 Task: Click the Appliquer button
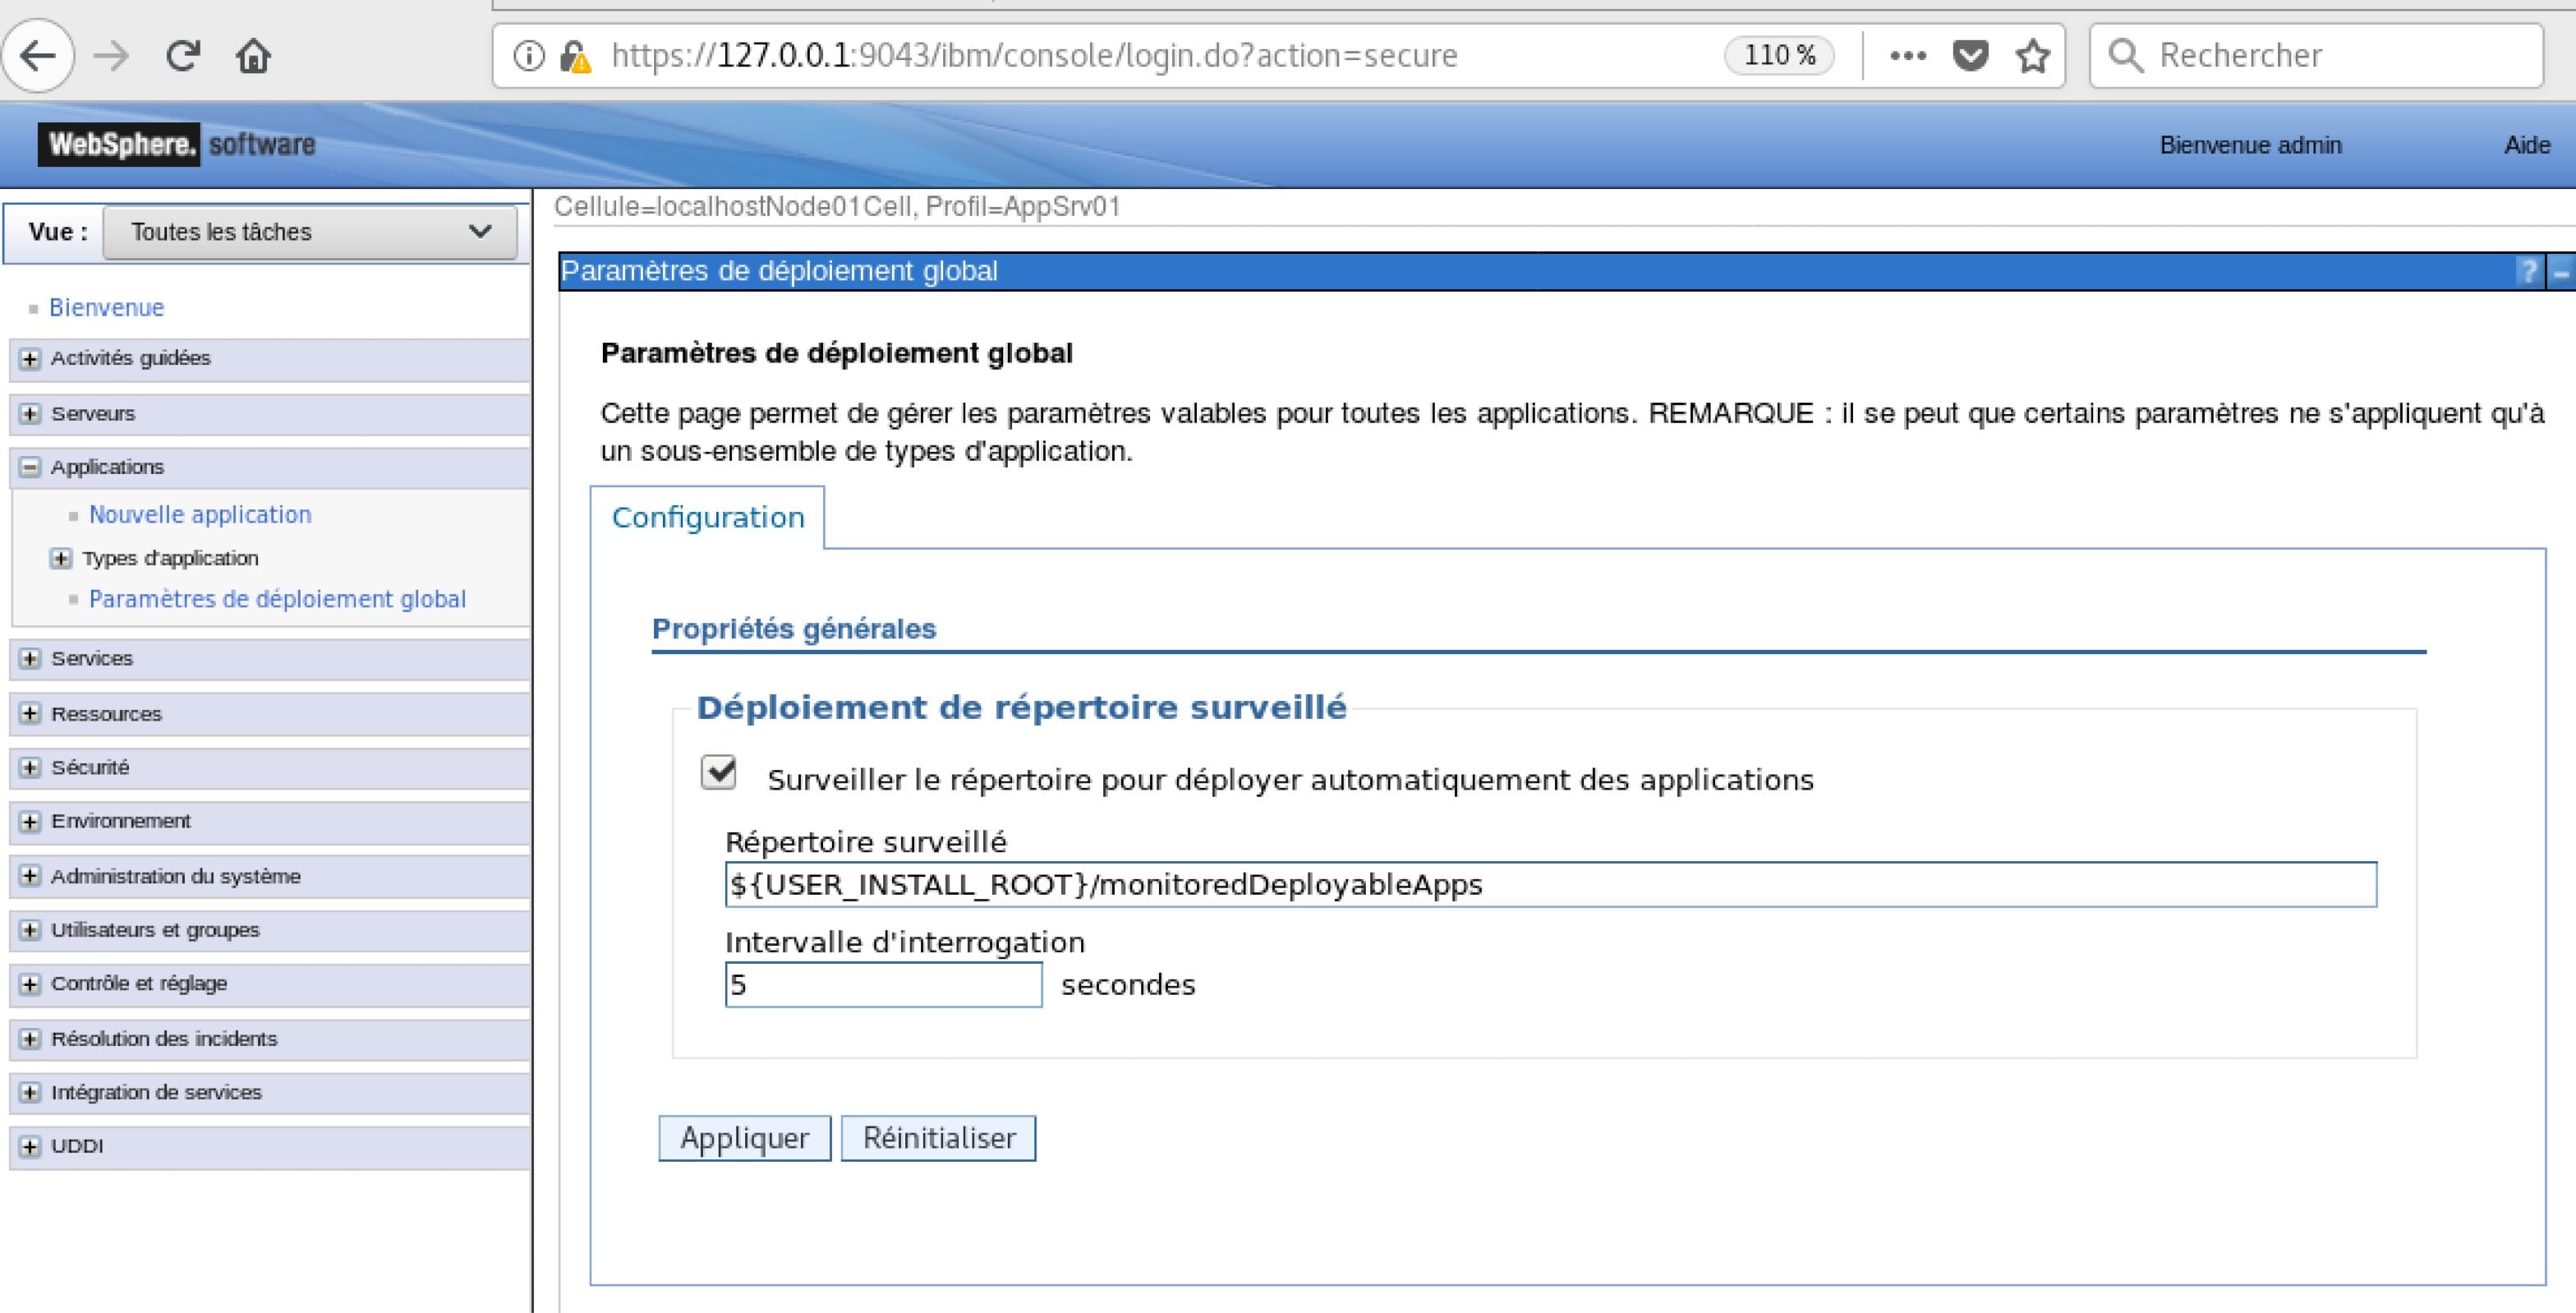tap(744, 1138)
